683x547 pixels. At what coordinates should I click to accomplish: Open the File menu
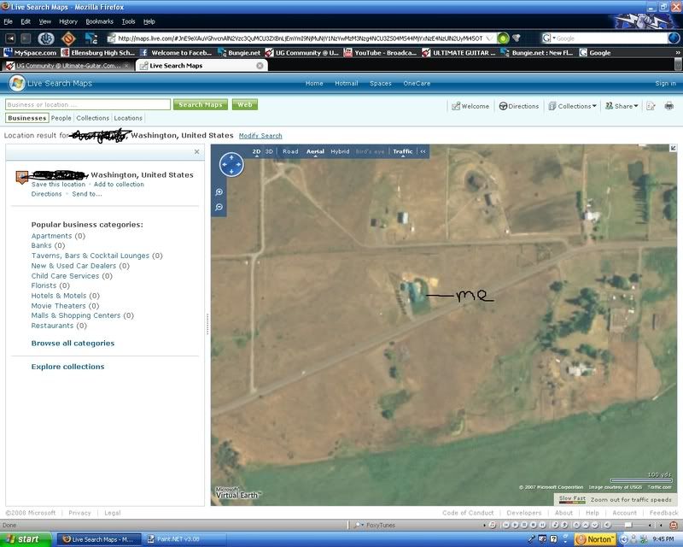coord(9,21)
